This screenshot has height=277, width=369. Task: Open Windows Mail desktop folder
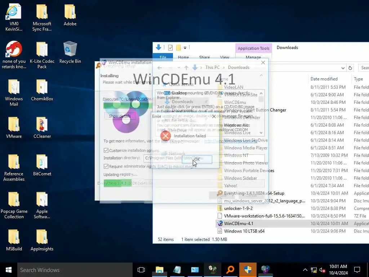pos(14,93)
